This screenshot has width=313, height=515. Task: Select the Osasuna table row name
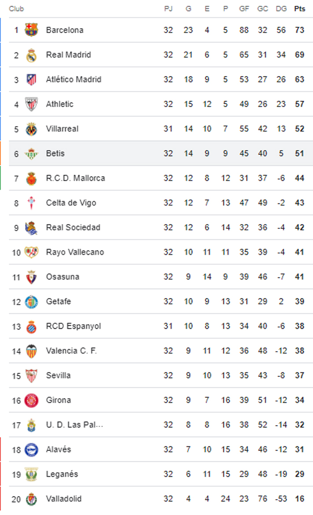63,277
